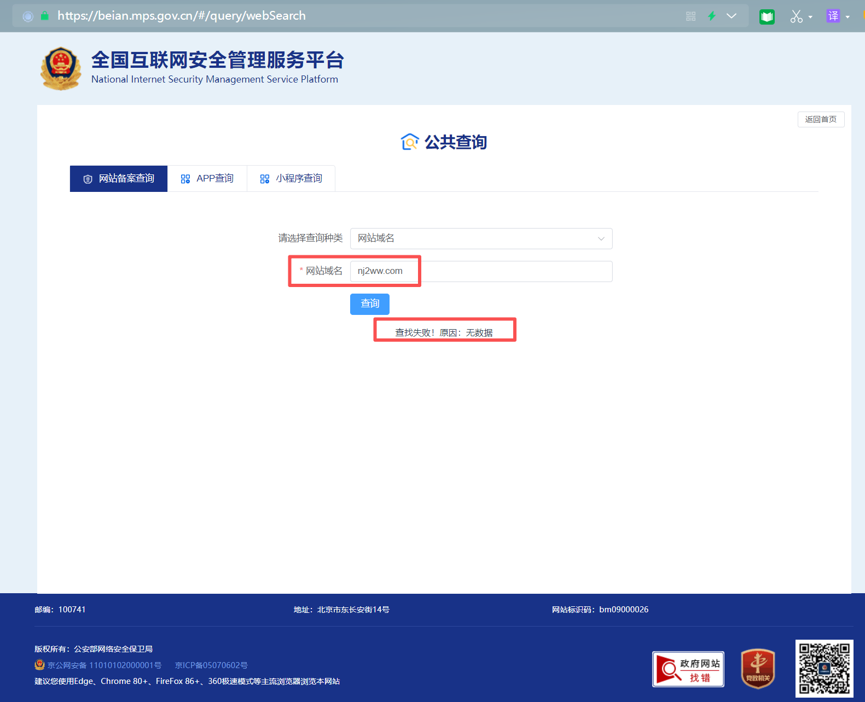Open the 政府网站找错 badge
This screenshot has height=702, width=865.
[688, 669]
